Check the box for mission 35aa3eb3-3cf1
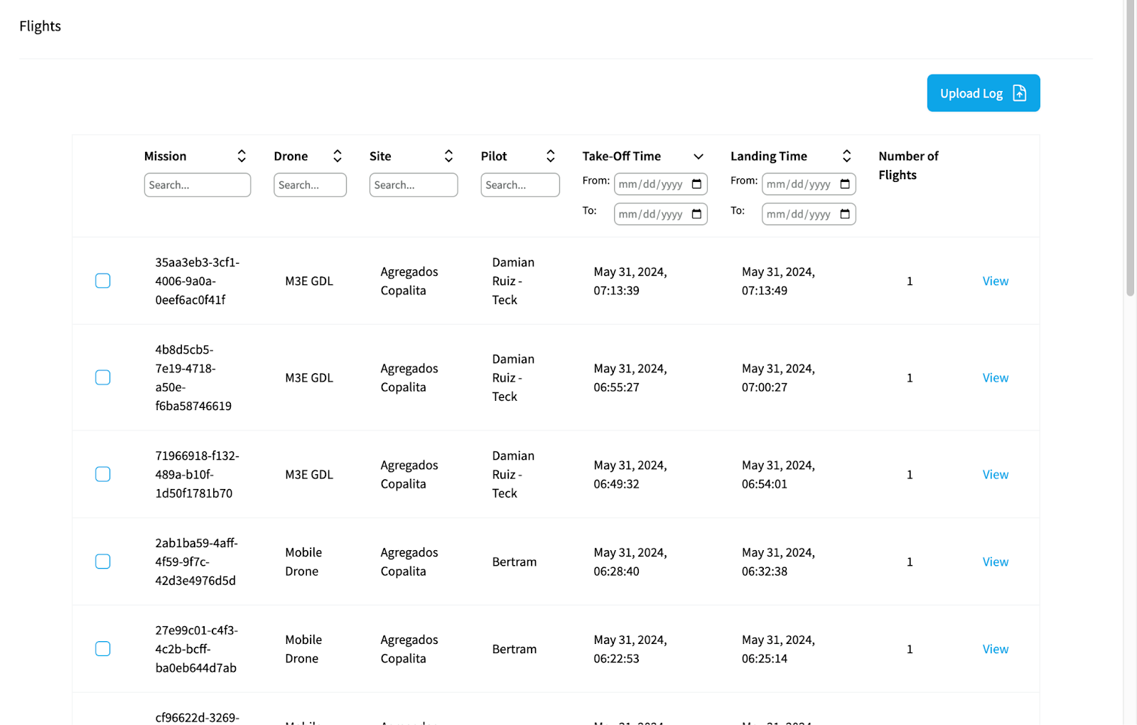 (x=103, y=281)
